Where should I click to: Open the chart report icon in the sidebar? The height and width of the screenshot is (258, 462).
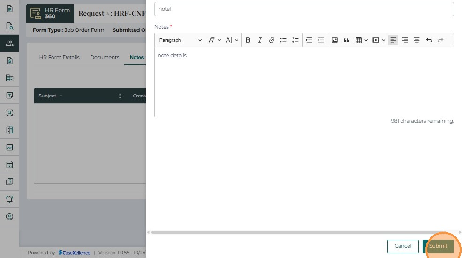click(9, 147)
